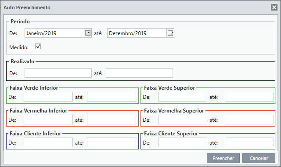
Task: Click the Medido label text
Action: point(19,47)
